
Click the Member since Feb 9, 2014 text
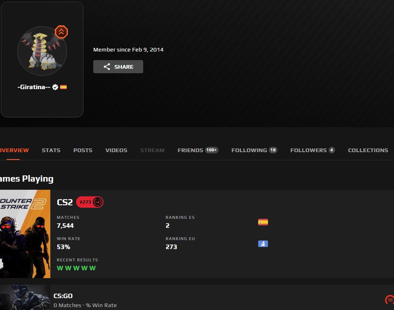[128, 50]
